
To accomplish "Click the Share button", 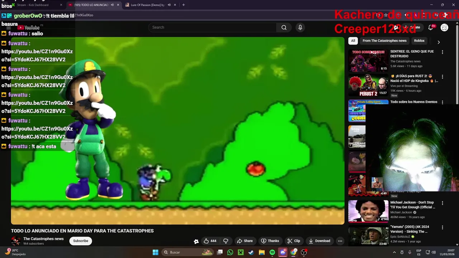I will coord(245,241).
